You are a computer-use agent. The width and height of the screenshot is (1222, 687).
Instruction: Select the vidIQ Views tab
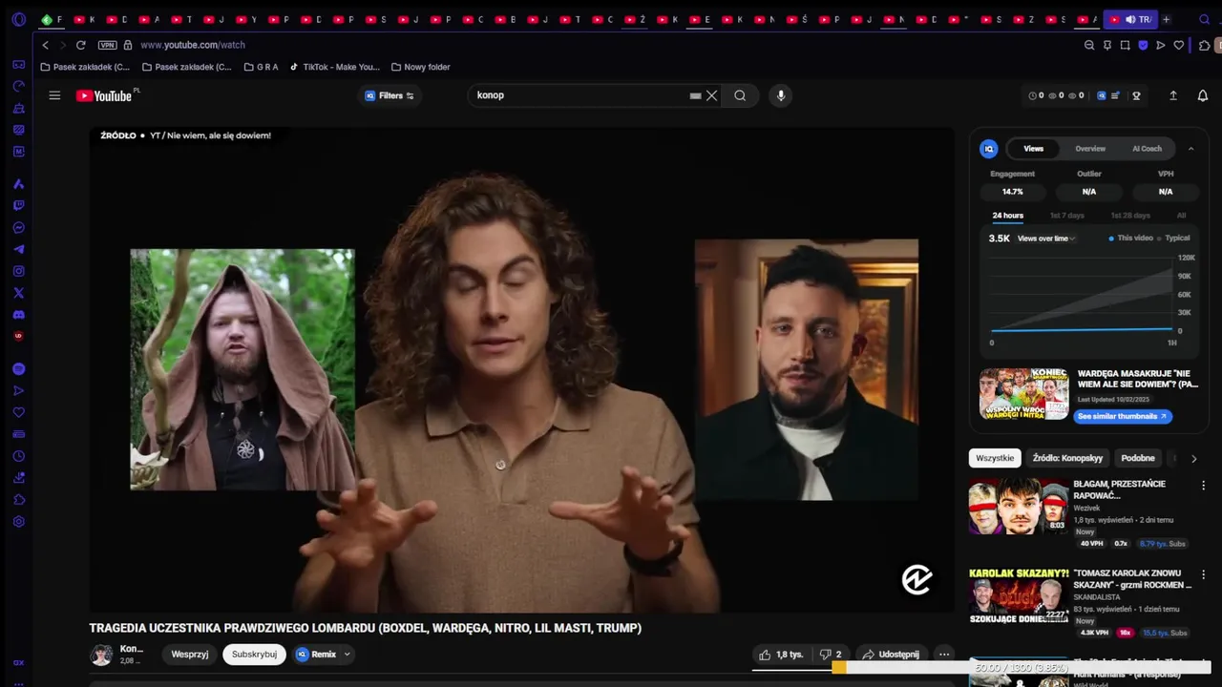pyautogui.click(x=1034, y=149)
